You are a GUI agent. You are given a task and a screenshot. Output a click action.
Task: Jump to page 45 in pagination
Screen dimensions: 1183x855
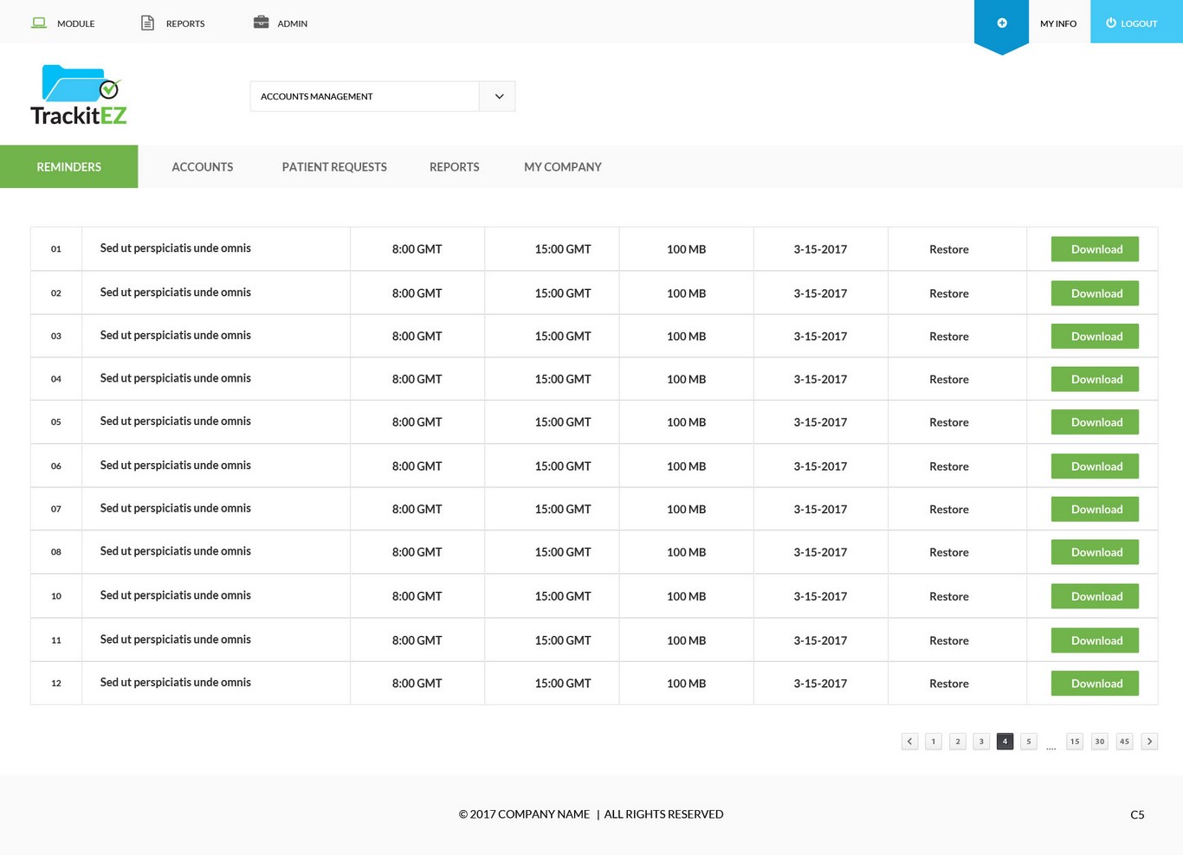coord(1124,742)
